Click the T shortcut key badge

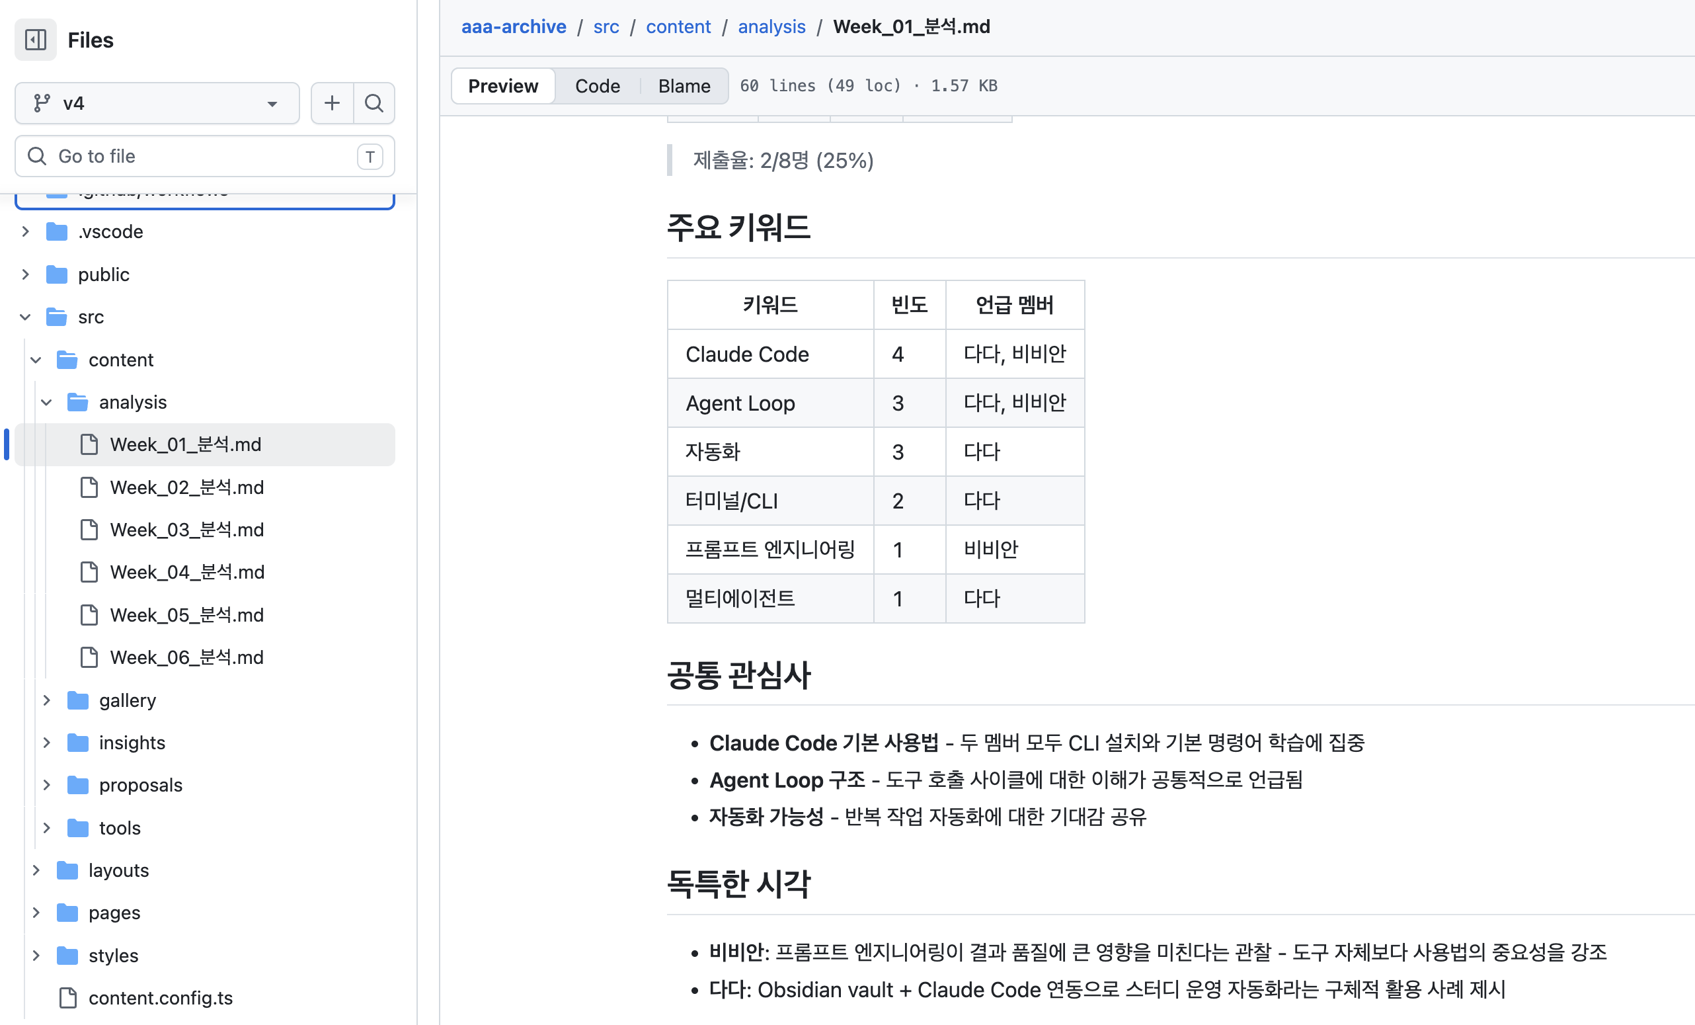pos(370,157)
